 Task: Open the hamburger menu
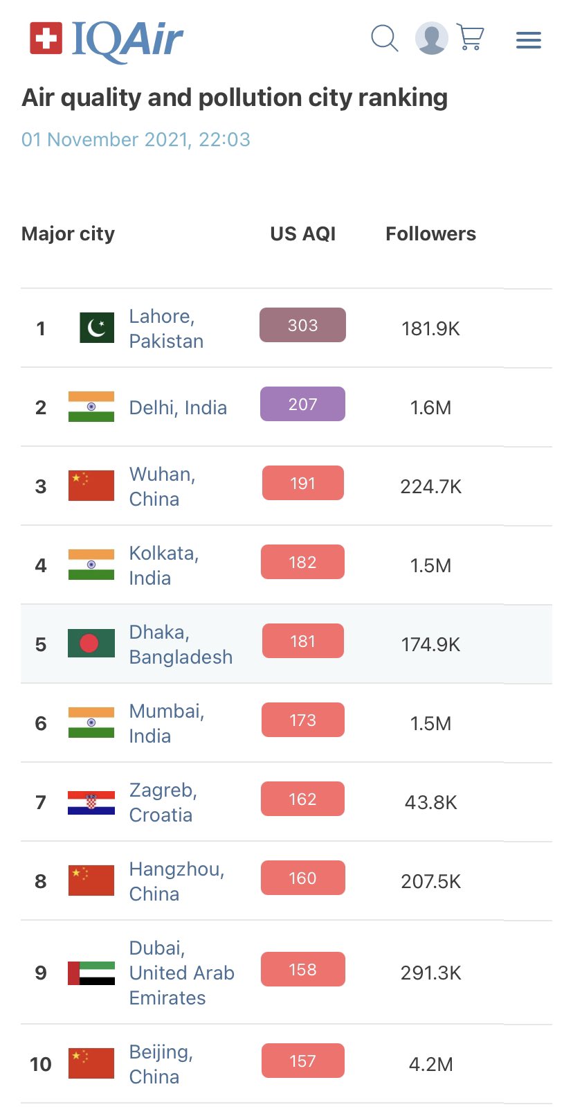[x=529, y=39]
